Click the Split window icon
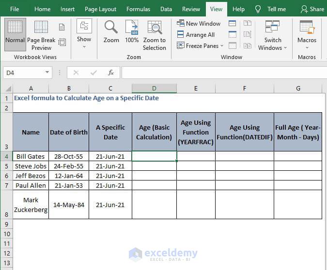This screenshot has height=270, width=327. click(233, 23)
